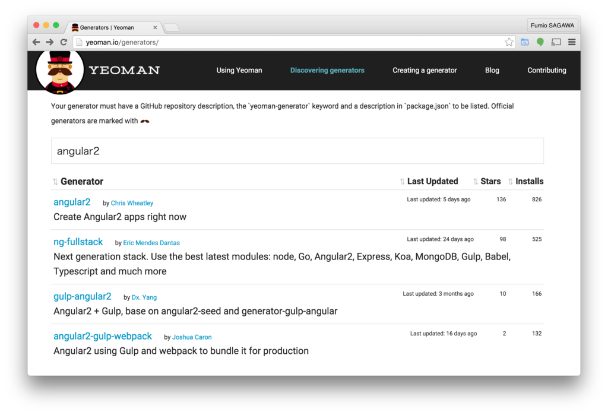608x415 pixels.
Task: Open the Blog navigation item
Action: point(492,70)
